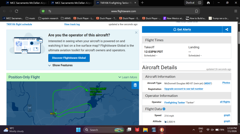The height and width of the screenshot is (134, 240).
Task: Click the Wi-Fi network tray icon
Action: 208,130
